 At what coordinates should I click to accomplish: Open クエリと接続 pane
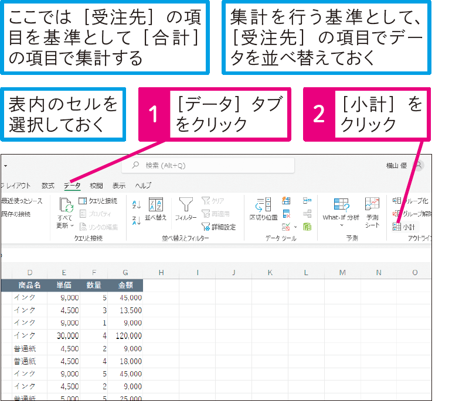[x=98, y=201]
